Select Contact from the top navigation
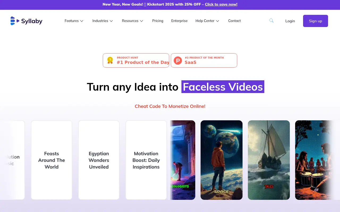The image size is (340, 212). tap(234, 21)
